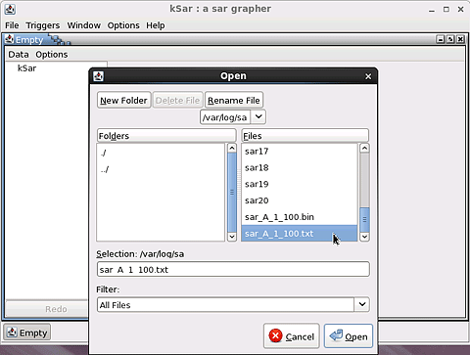The width and height of the screenshot is (470, 355).
Task: Open the Help menu
Action: pyautogui.click(x=156, y=25)
